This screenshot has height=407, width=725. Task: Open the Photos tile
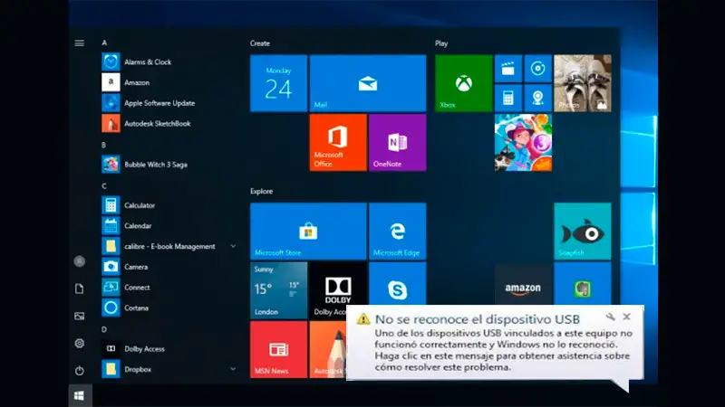pyautogui.click(x=582, y=83)
